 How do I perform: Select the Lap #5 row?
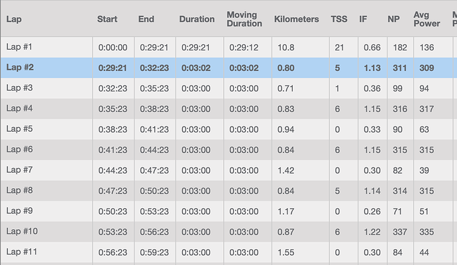point(228,129)
